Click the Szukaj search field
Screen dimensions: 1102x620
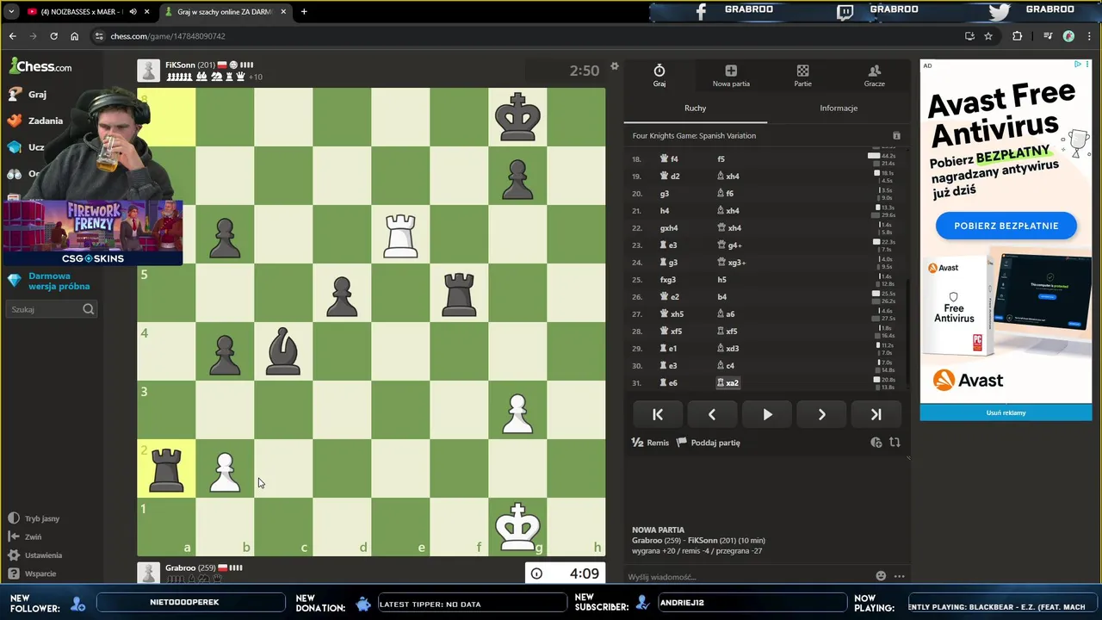coord(52,309)
